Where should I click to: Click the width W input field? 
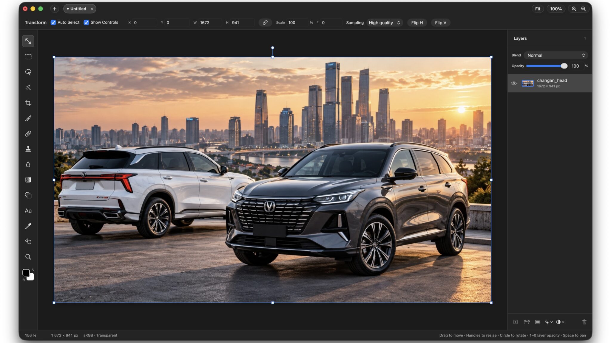coord(210,23)
